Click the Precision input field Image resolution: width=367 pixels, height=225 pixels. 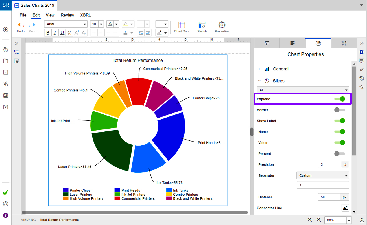pyautogui.click(x=330, y=165)
